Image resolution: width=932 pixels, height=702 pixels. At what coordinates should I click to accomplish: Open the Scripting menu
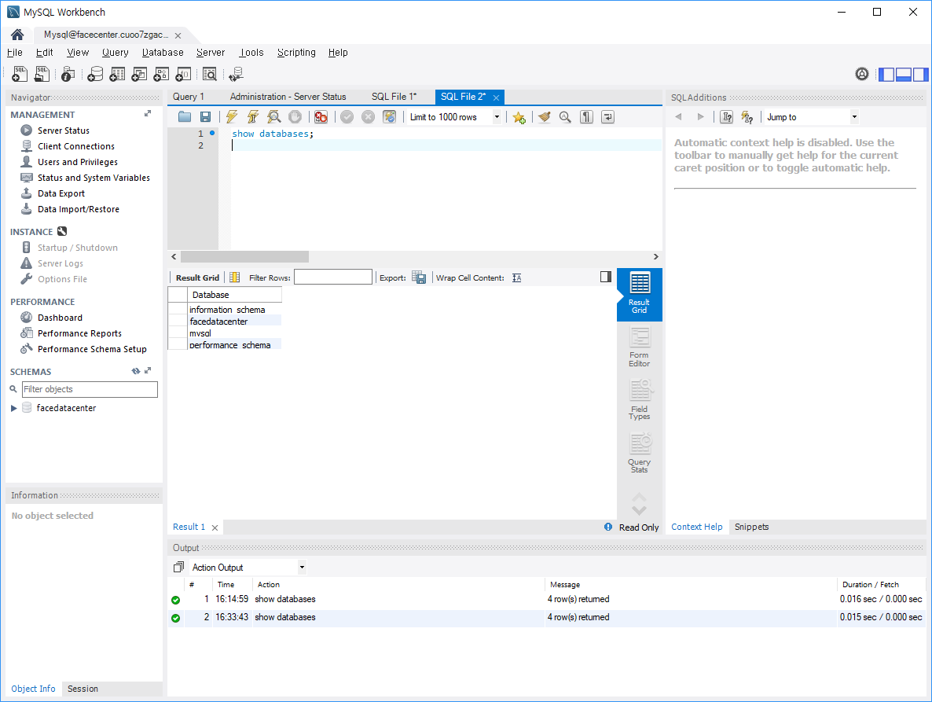point(296,53)
